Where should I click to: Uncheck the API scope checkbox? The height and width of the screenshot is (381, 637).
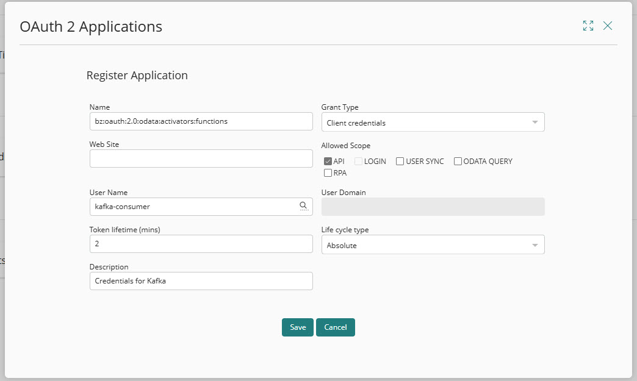328,161
